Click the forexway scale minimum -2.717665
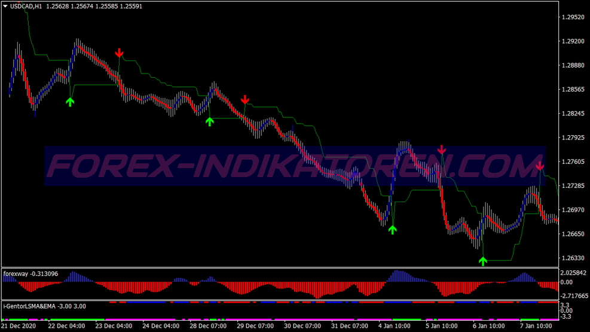 coord(574,296)
